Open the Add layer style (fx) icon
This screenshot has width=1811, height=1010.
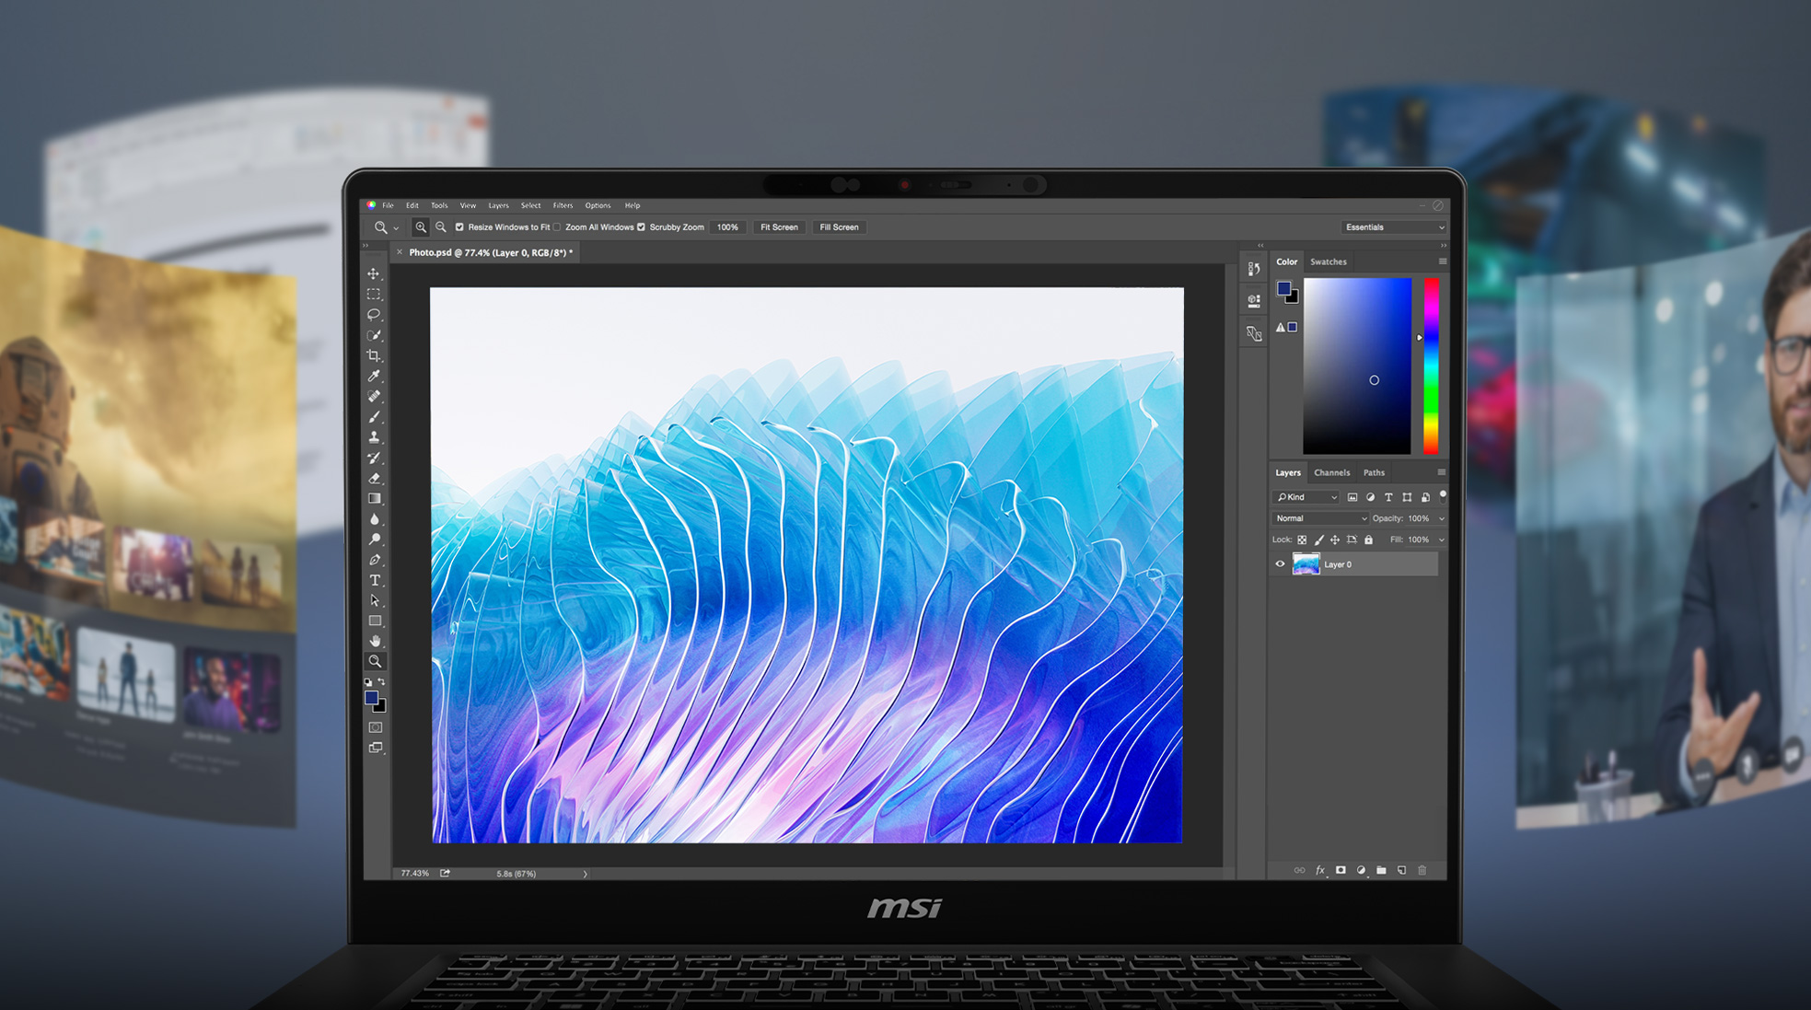[1320, 870]
